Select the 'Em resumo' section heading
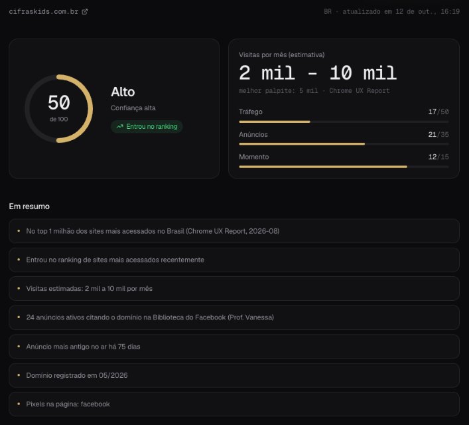The image size is (469, 425). pyautogui.click(x=29, y=207)
